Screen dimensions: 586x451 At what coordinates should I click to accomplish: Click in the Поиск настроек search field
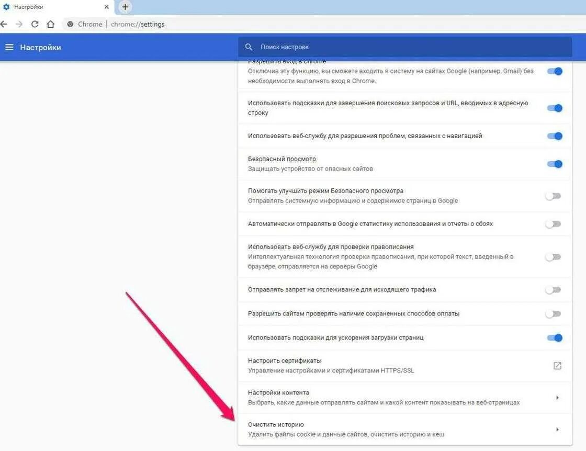point(405,47)
